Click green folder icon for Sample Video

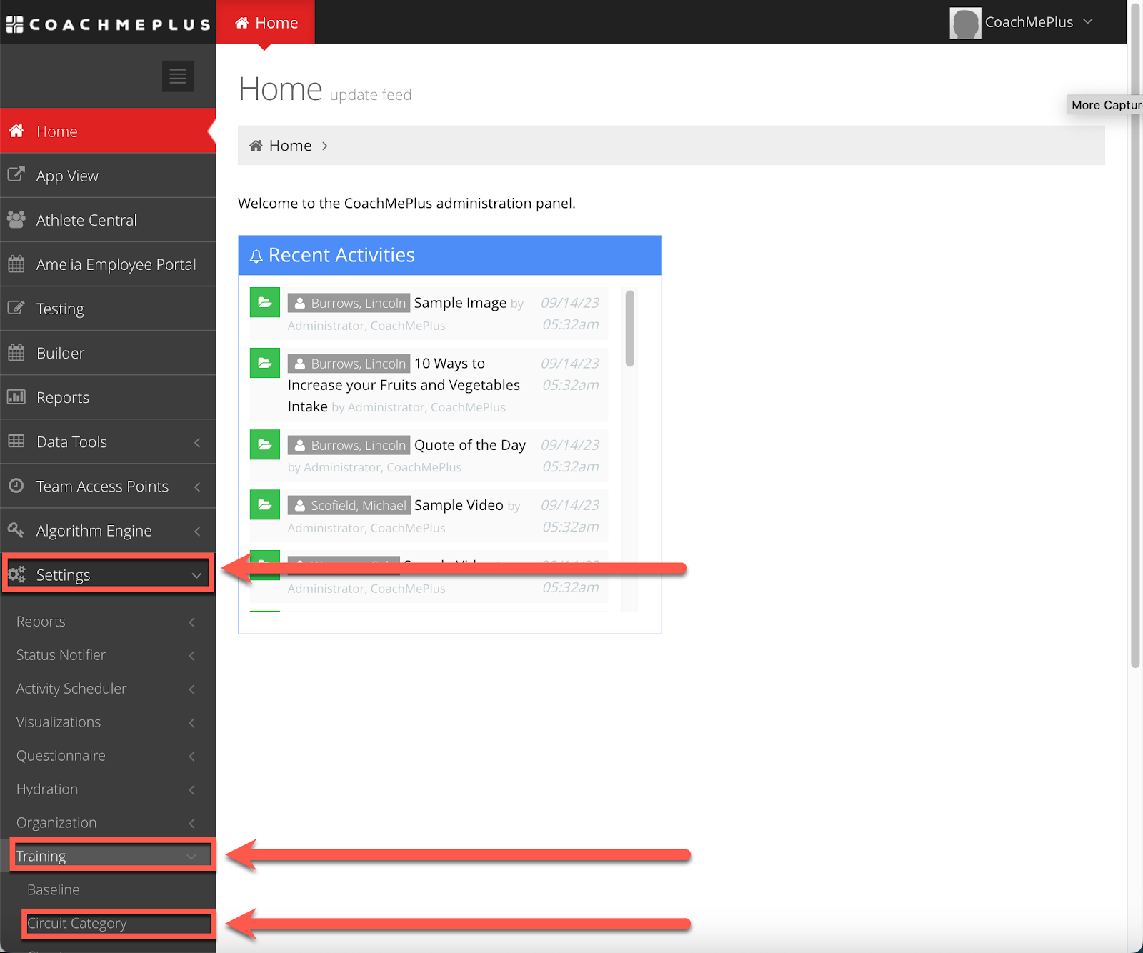[x=265, y=504]
